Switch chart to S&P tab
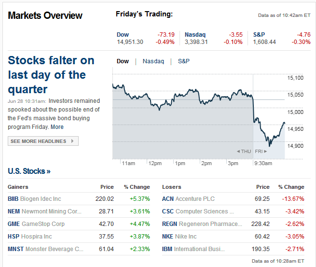The width and height of the screenshot is (316, 267). (x=184, y=61)
